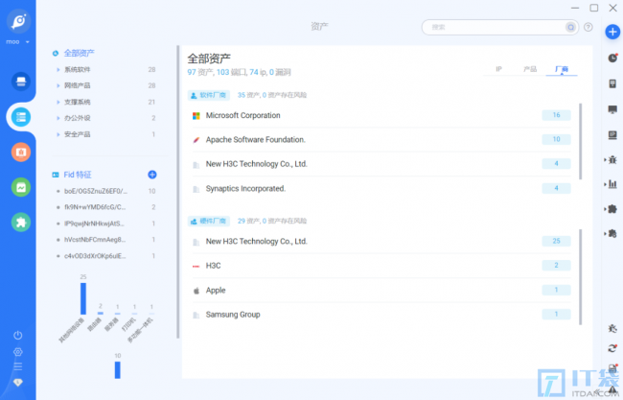
Task: Select the Samsung Group row
Action: [381, 315]
